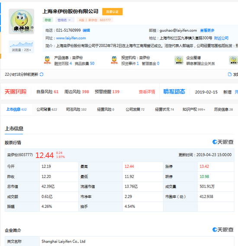Click Shanghai Laiyifen Co., Ltd English name
This screenshot has height=246, width=238.
coord(63,241)
